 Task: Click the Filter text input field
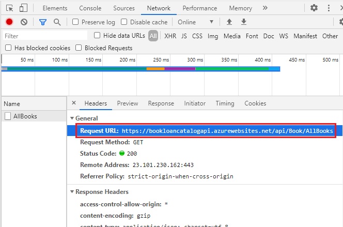pos(45,36)
